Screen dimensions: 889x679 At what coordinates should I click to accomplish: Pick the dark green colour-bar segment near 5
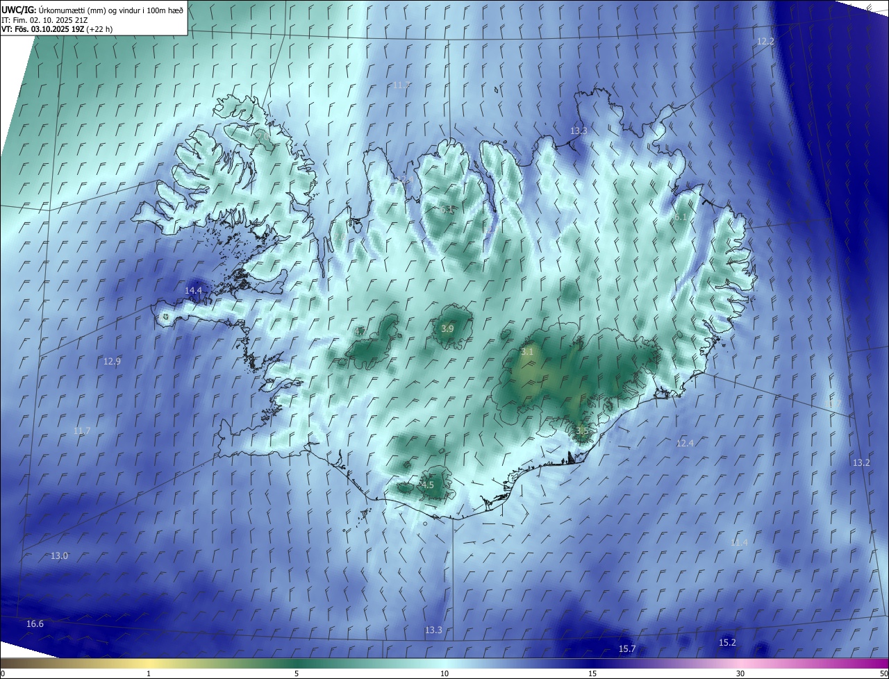tap(297, 663)
